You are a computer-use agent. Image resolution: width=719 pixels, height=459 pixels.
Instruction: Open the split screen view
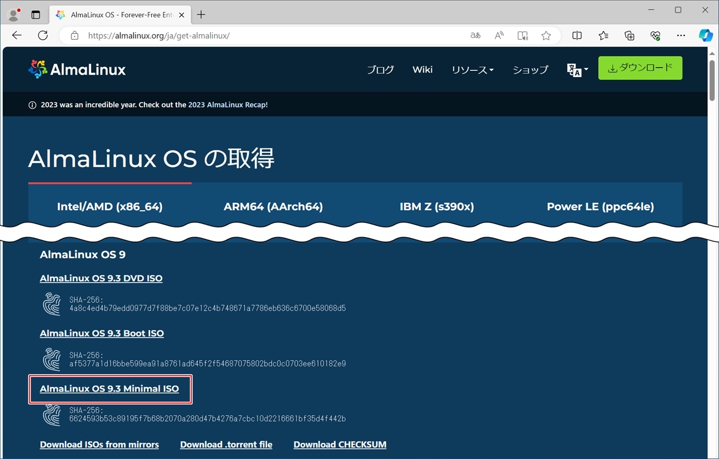tap(577, 35)
